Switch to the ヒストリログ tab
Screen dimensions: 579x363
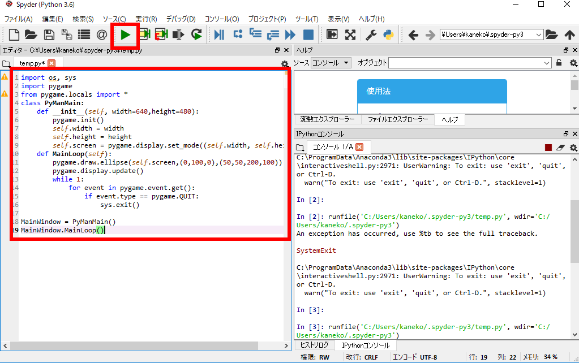point(314,345)
